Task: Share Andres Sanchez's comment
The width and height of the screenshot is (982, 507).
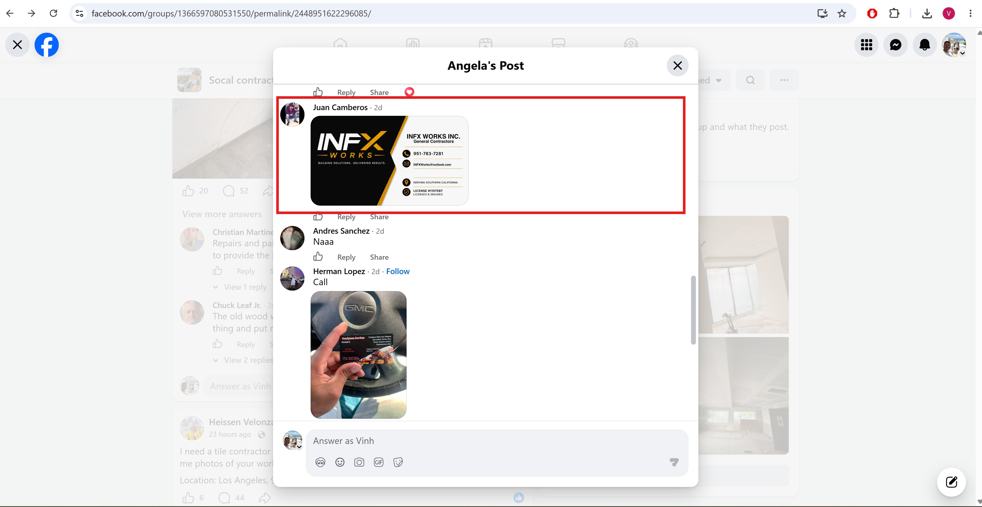Action: click(x=379, y=257)
